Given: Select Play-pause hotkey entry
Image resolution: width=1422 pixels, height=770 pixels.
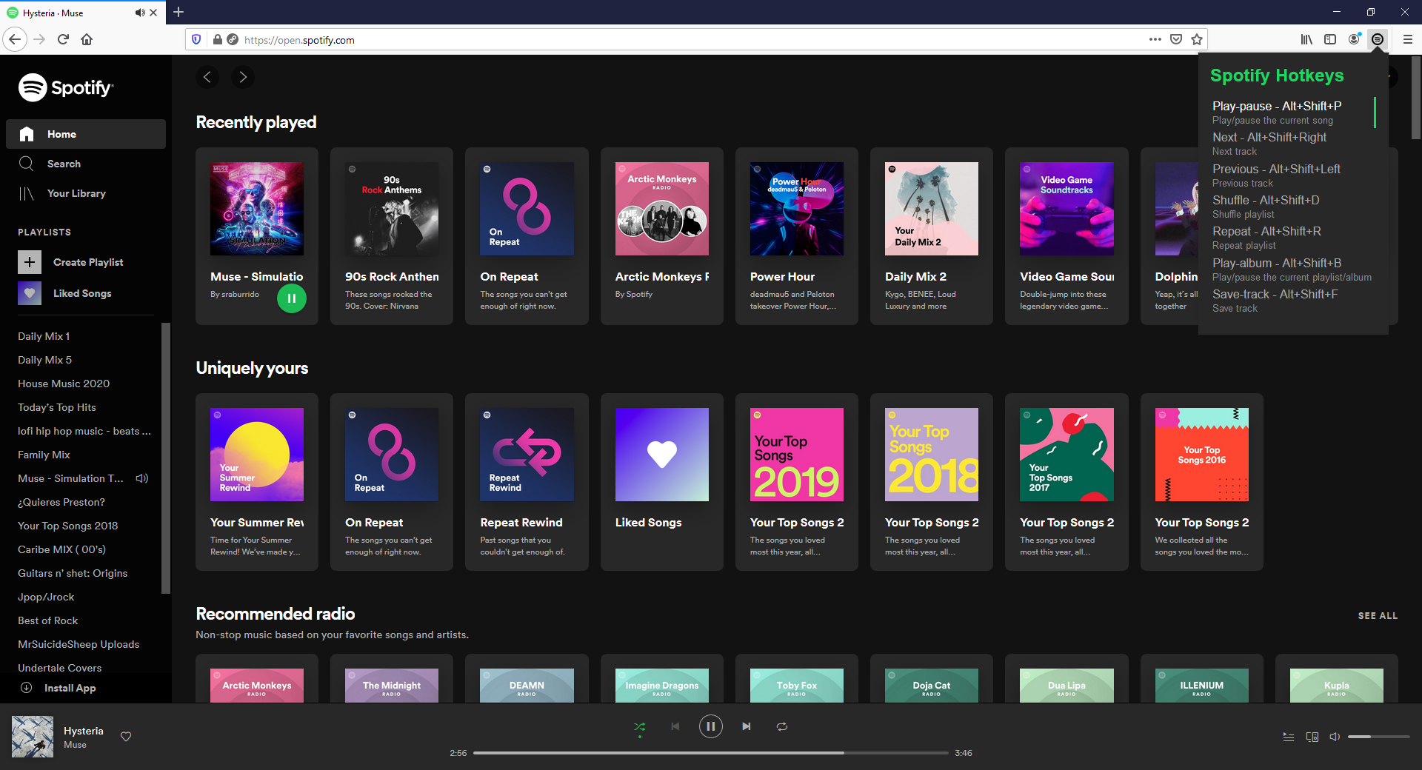Looking at the screenshot, I should [1292, 113].
